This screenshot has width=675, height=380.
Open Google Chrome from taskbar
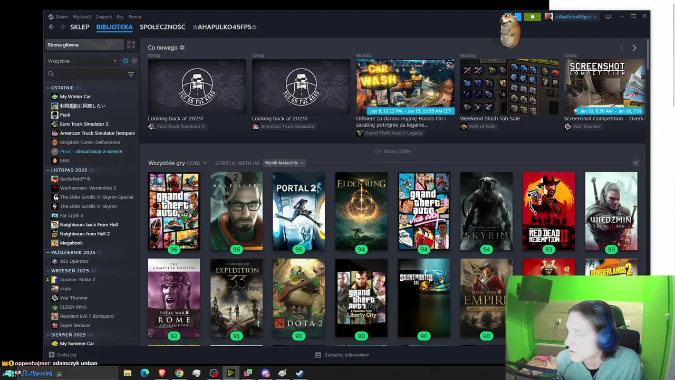pos(179,373)
